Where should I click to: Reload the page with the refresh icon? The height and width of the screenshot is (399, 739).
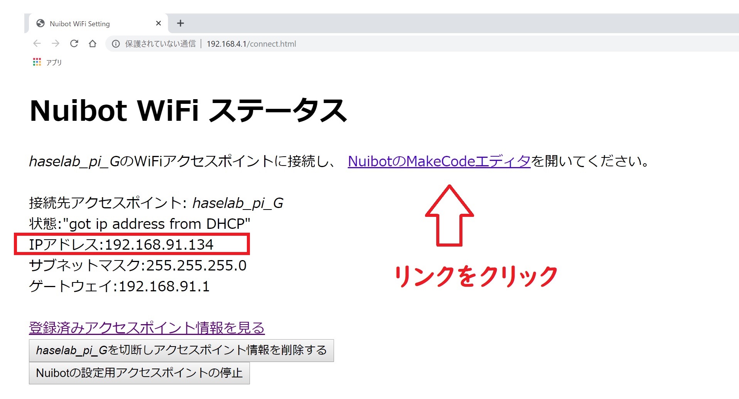click(74, 44)
